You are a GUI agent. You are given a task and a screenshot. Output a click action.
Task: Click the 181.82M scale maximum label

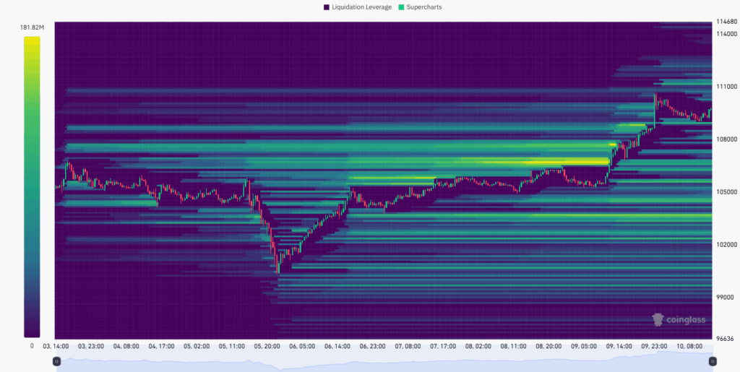(x=32, y=28)
